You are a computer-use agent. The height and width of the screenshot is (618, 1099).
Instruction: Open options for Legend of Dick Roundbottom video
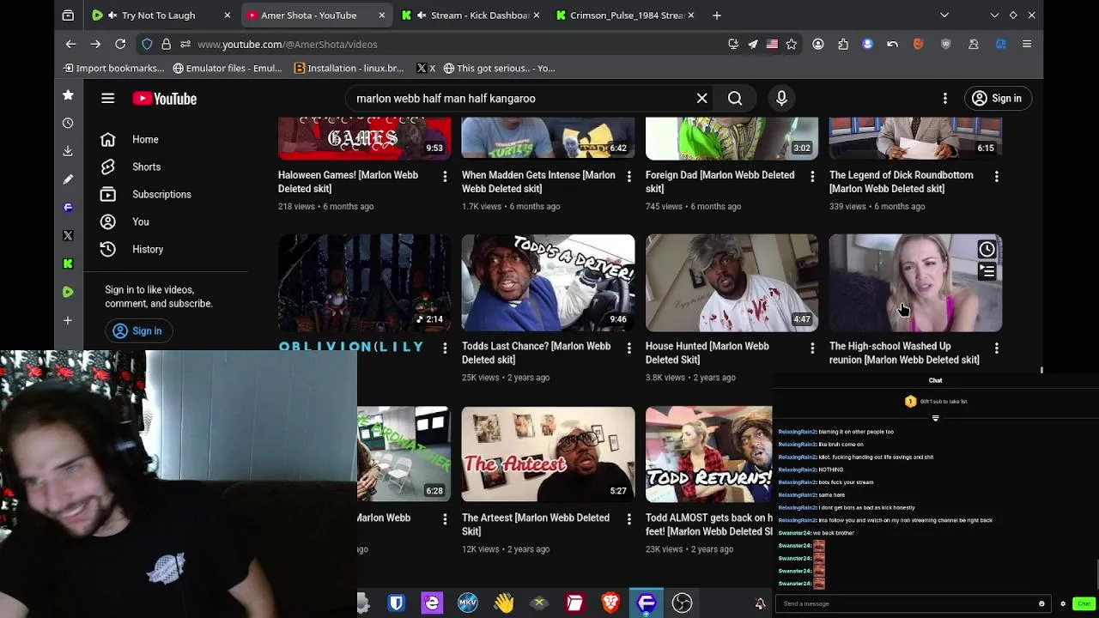click(996, 176)
